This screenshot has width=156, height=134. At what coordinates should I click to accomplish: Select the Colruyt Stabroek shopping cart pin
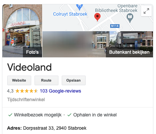pyautogui.click(x=79, y=7)
